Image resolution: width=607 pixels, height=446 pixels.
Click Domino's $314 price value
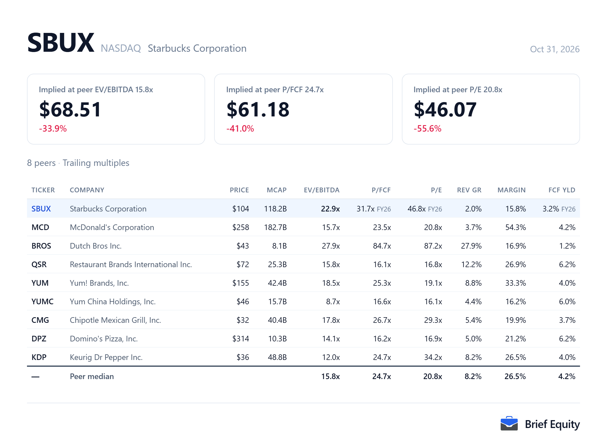(x=241, y=339)
